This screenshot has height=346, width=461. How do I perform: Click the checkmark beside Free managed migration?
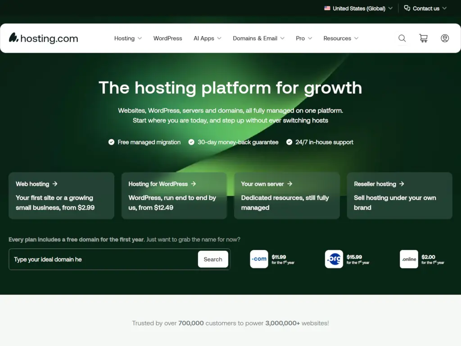tap(111, 142)
